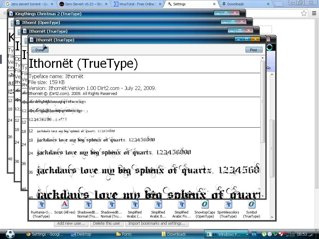Screen dimensions: 319x239
Task: Open a new Chrome tab
Action: click(279, 4)
